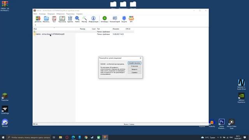Open Task View on the taskbar
249x140 pixels.
tap(54, 137)
